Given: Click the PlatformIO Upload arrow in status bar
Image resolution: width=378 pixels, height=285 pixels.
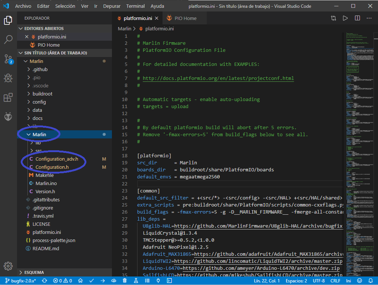Looking at the screenshot, I should [103, 281].
